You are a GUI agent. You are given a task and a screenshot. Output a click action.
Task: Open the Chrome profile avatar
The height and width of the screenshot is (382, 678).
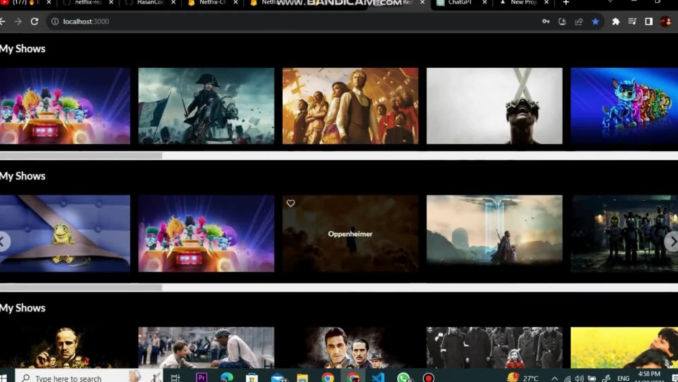click(666, 21)
